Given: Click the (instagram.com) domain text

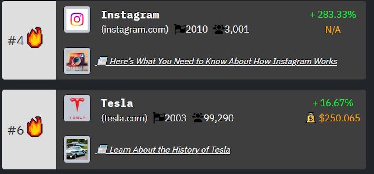Looking at the screenshot, I should tap(135, 30).
